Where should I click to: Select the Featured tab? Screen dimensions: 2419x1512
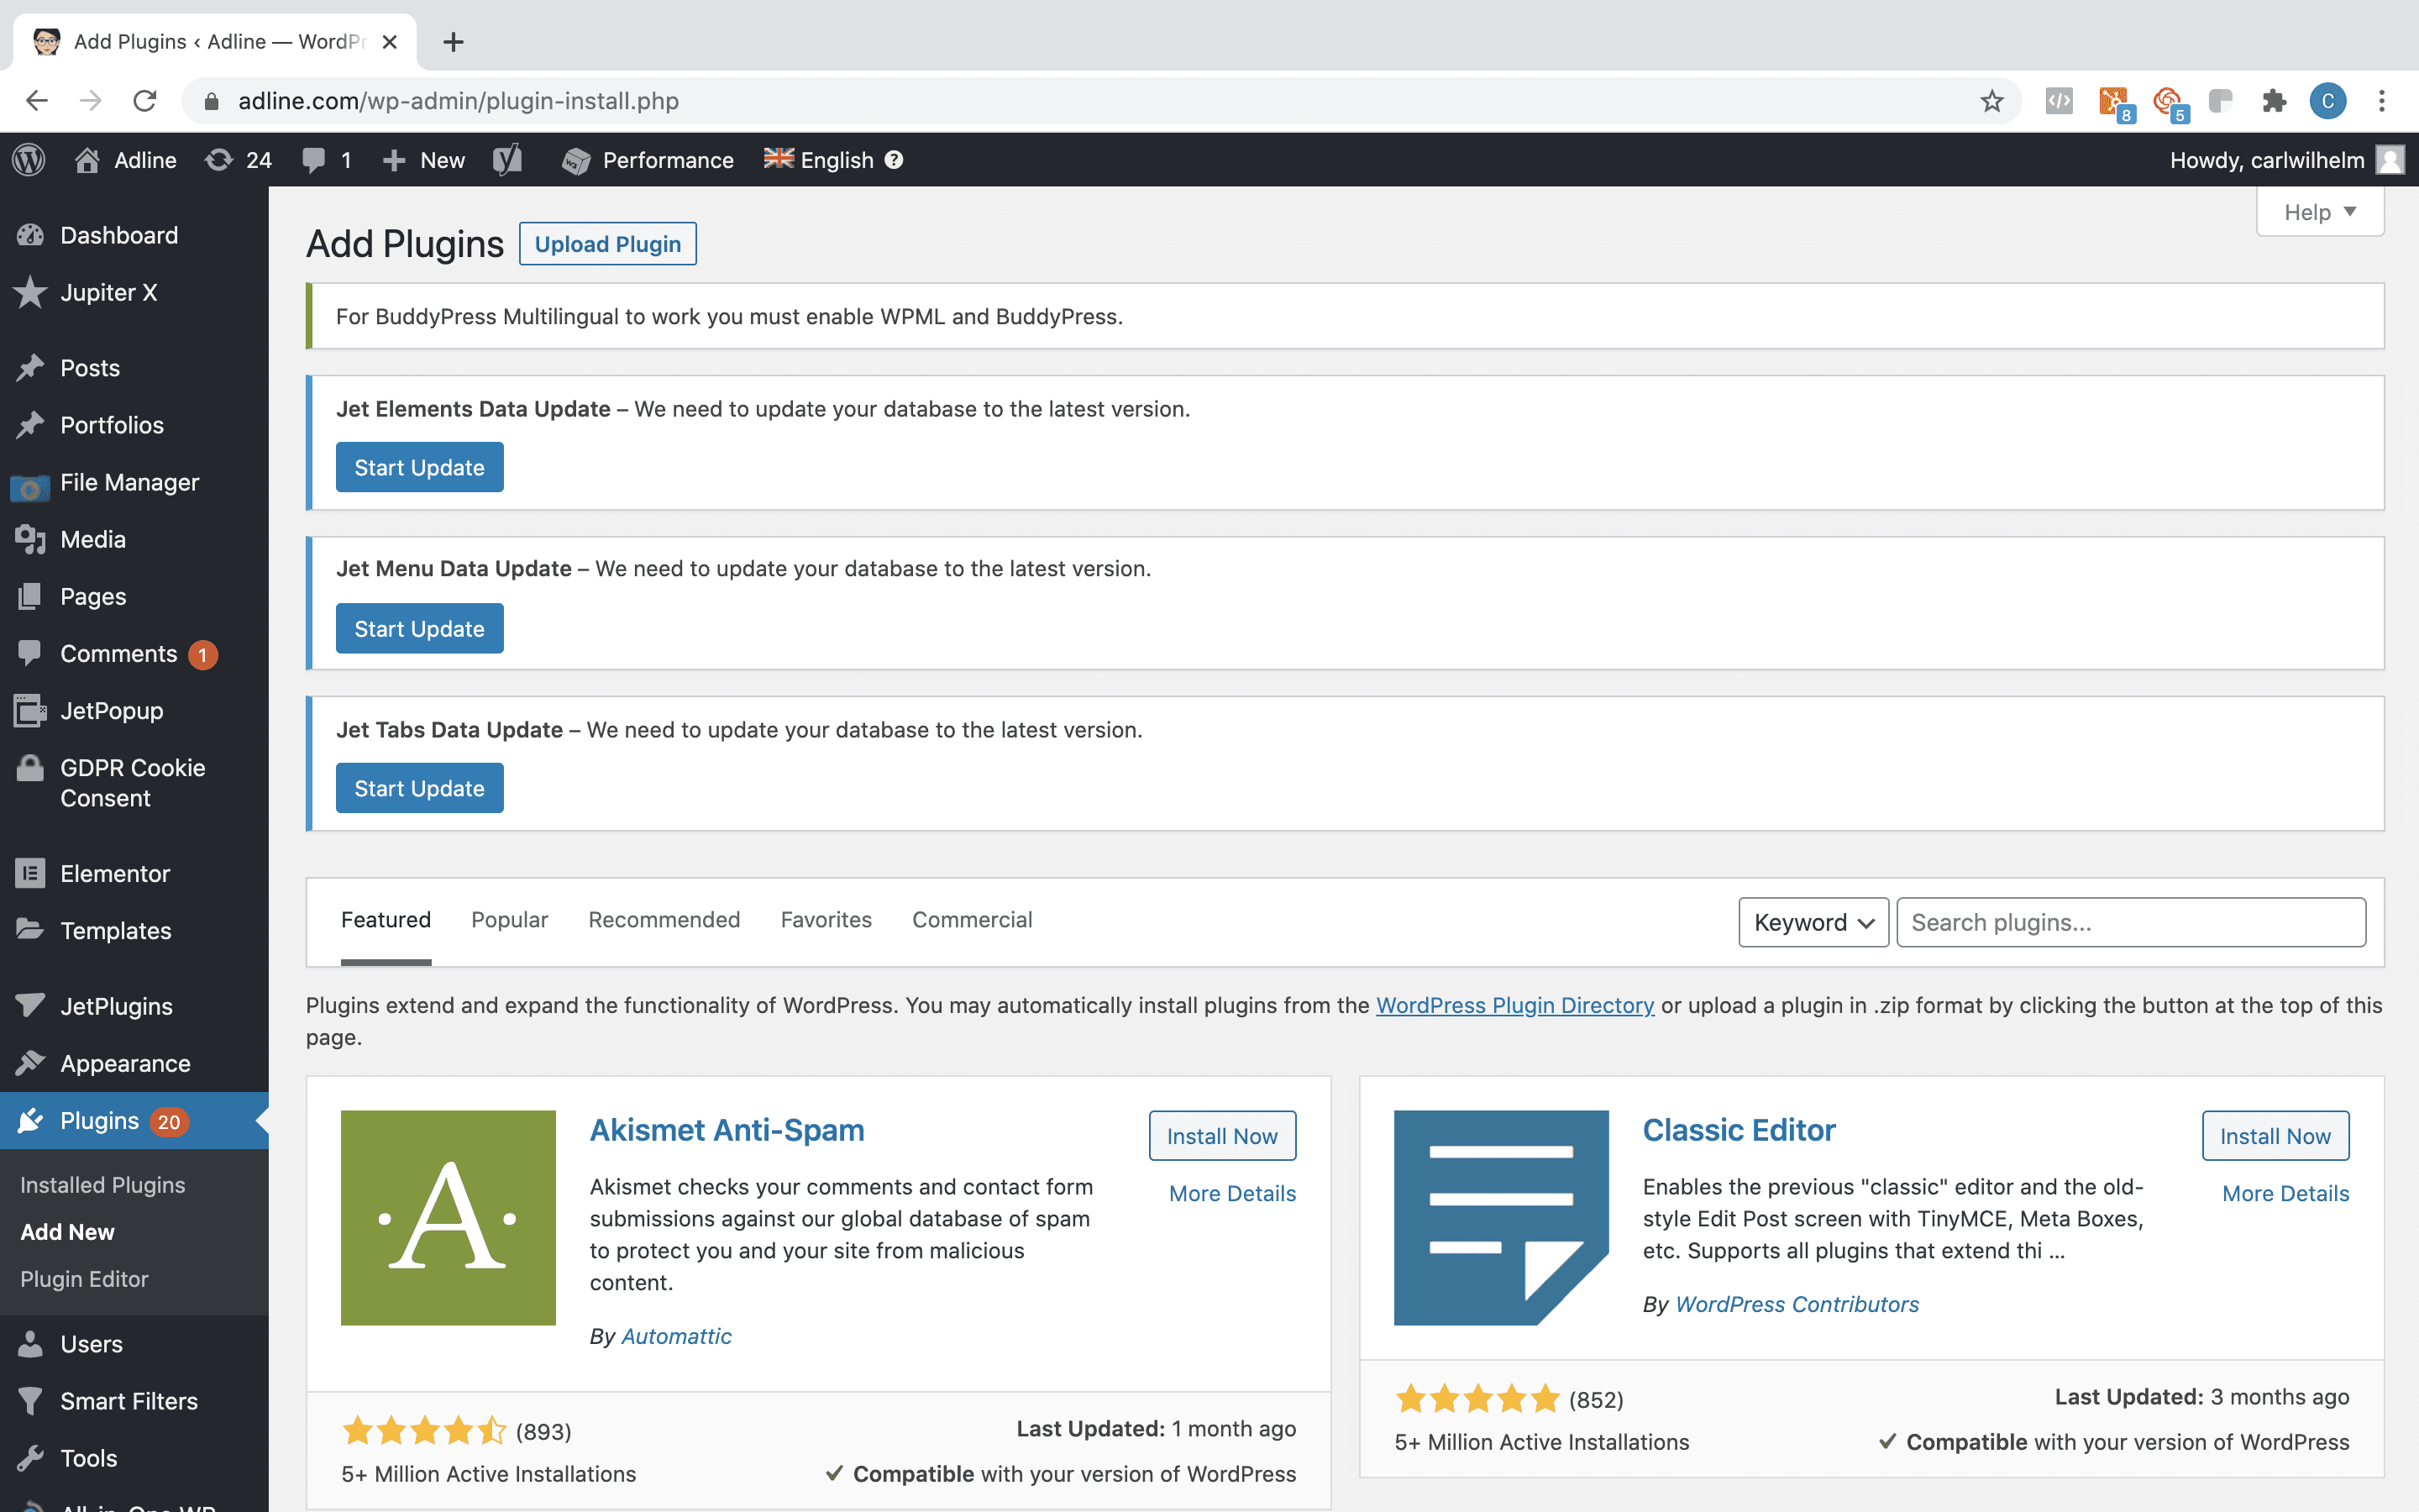point(386,920)
